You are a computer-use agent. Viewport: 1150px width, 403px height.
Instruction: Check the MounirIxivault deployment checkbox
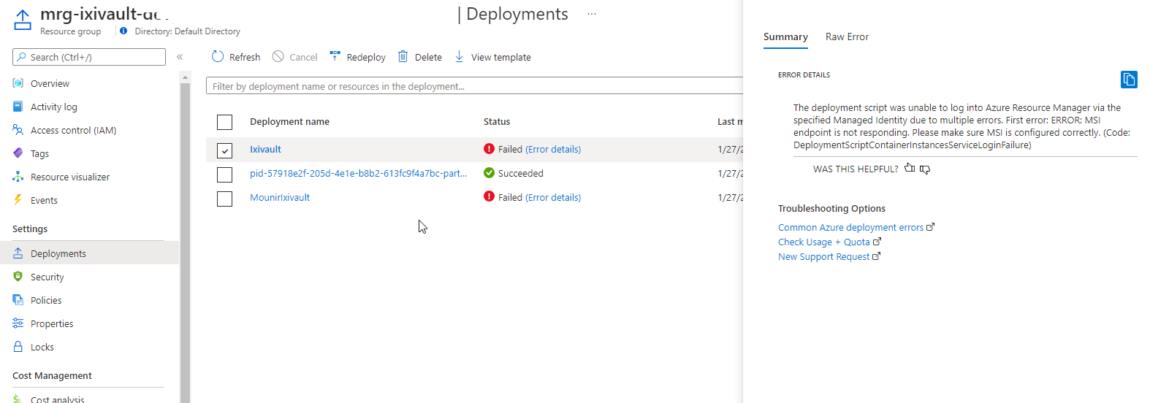tap(224, 199)
